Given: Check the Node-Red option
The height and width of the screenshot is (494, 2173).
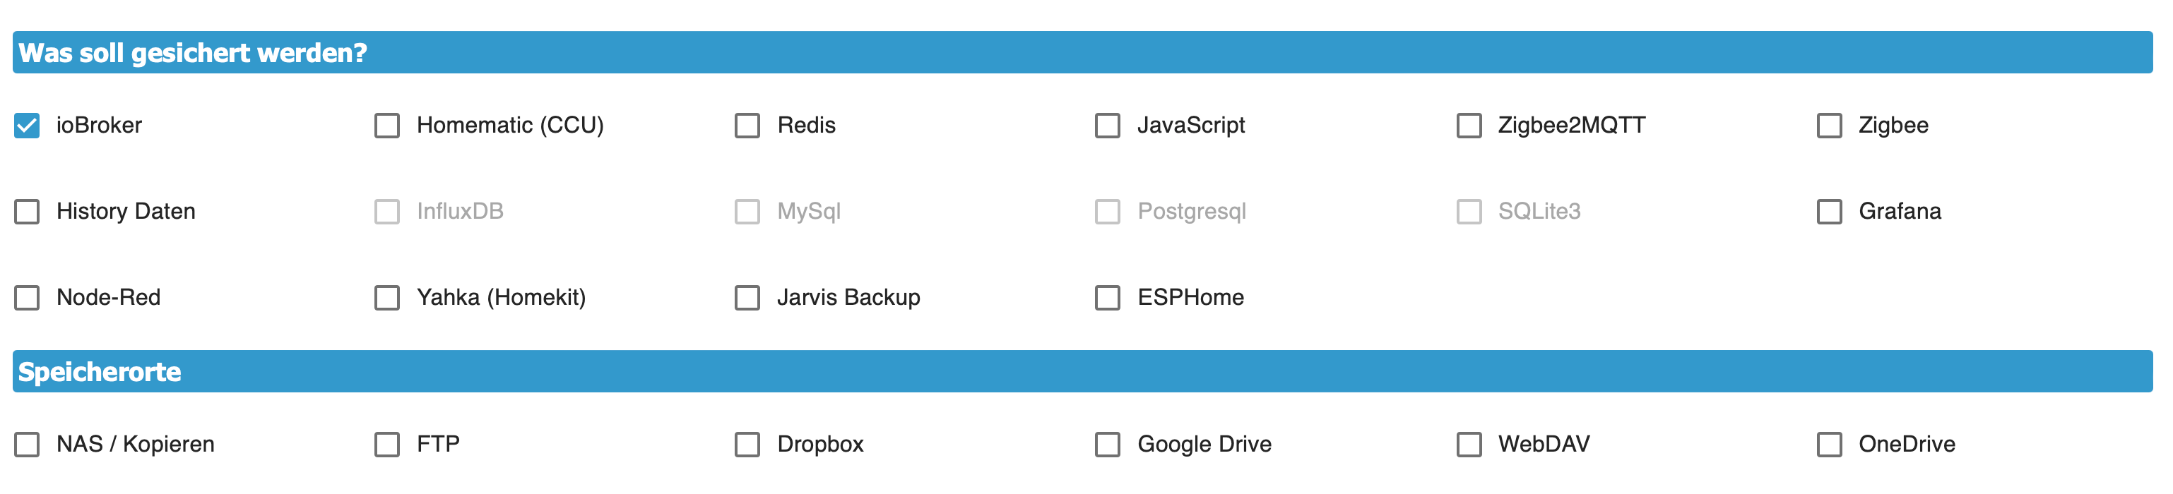Looking at the screenshot, I should 27,298.
